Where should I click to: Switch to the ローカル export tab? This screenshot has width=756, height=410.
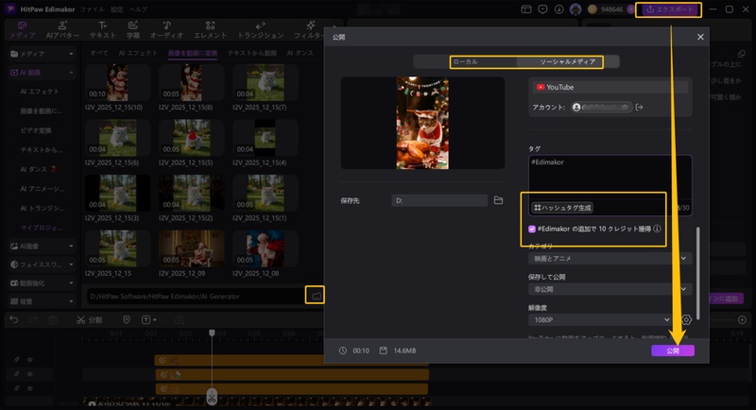465,61
